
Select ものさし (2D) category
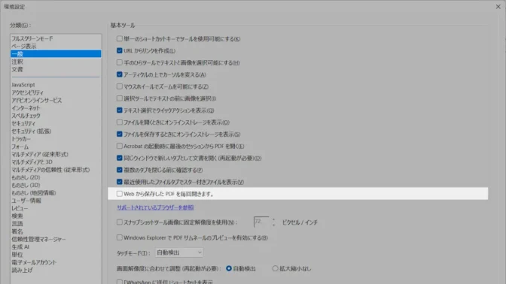[x=56, y=177]
